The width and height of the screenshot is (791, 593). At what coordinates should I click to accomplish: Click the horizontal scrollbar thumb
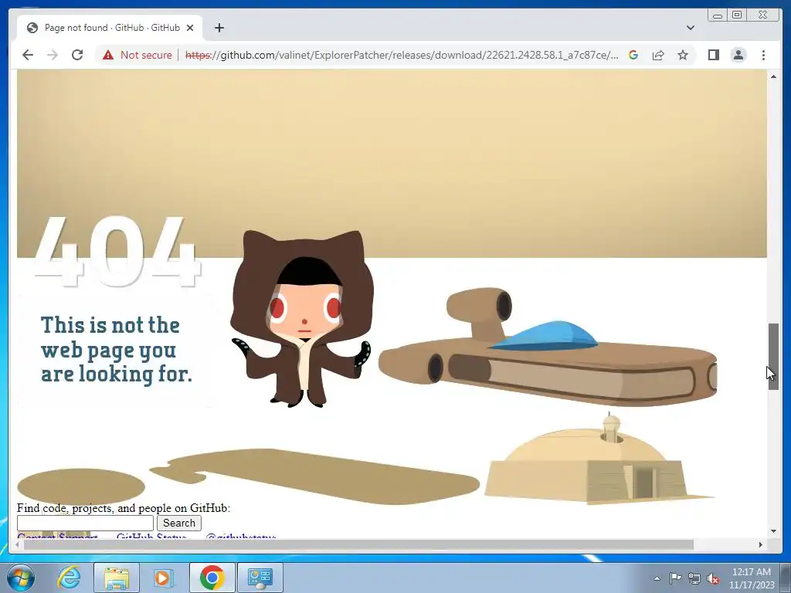click(x=358, y=544)
